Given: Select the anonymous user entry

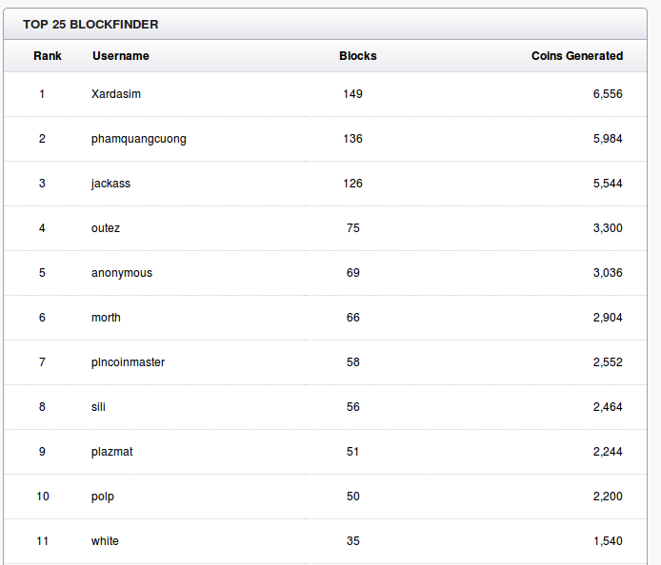Looking at the screenshot, I should coord(122,273).
